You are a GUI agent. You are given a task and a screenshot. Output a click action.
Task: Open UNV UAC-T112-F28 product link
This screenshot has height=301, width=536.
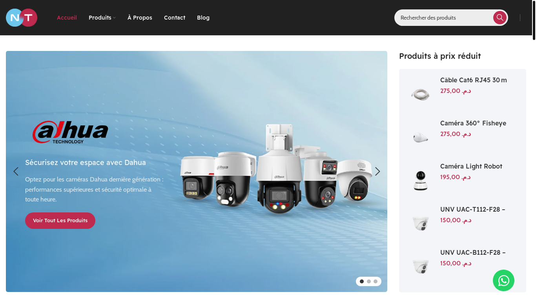pos(473,209)
